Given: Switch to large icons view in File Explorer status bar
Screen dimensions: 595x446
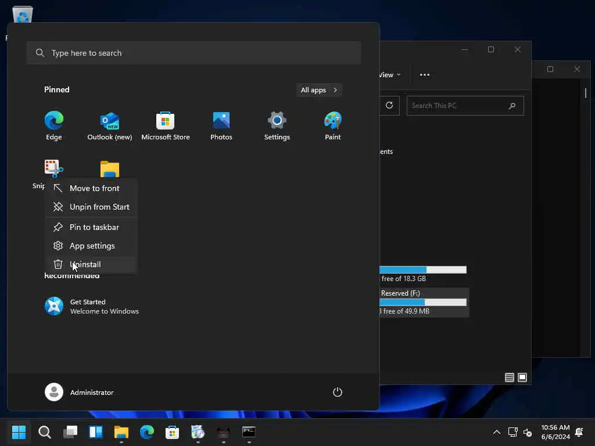Looking at the screenshot, I should pyautogui.click(x=522, y=377).
